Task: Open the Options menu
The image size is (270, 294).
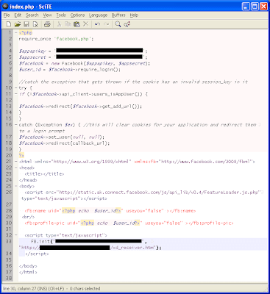Action: click(77, 15)
